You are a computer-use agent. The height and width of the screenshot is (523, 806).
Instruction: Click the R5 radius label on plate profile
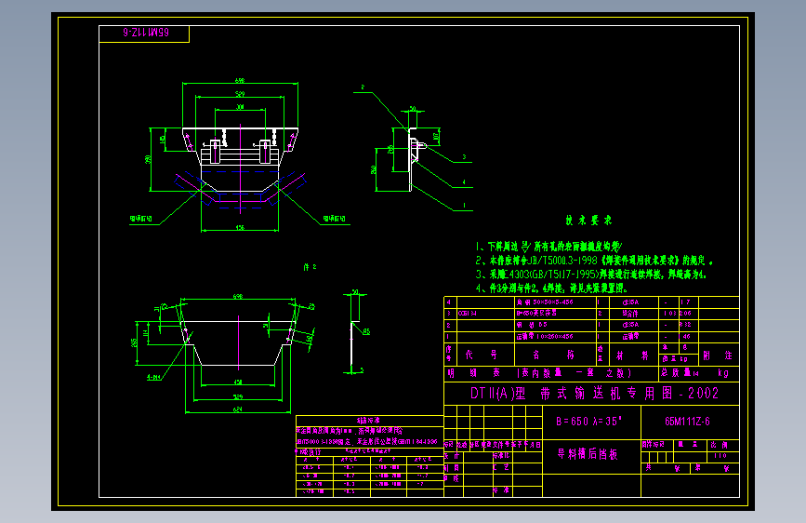(x=366, y=331)
